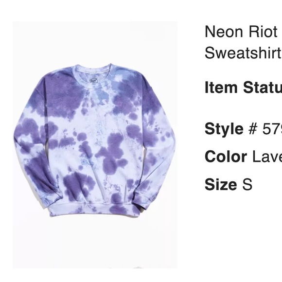Click the bold "Color" label

click(226, 157)
